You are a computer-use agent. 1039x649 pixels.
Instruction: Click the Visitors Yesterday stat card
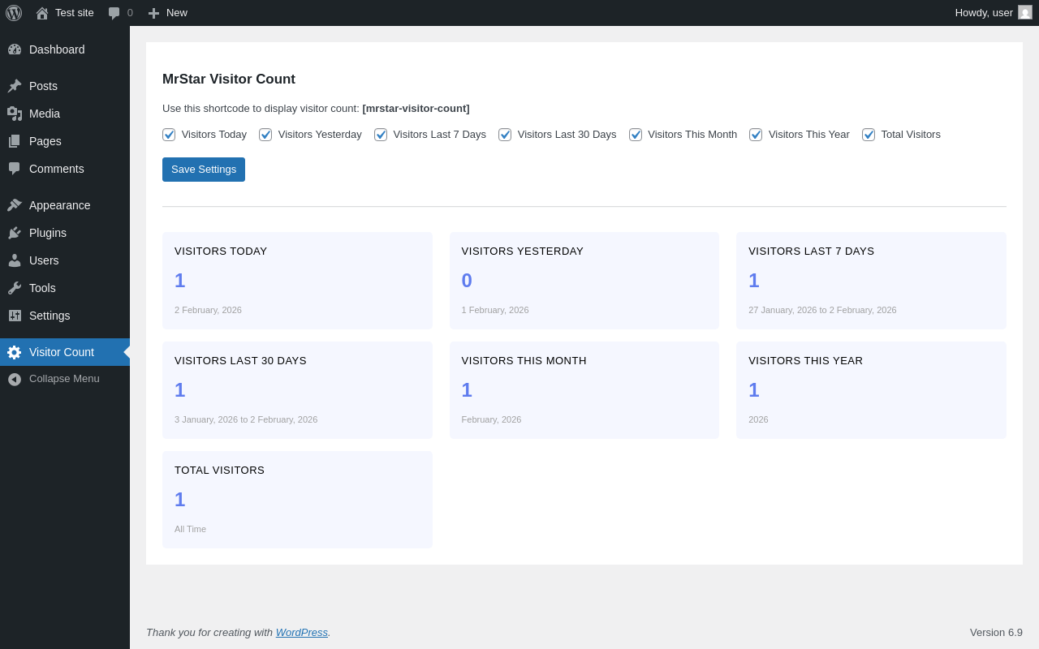[584, 281]
